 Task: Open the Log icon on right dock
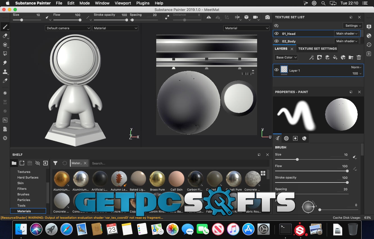coord(369,54)
